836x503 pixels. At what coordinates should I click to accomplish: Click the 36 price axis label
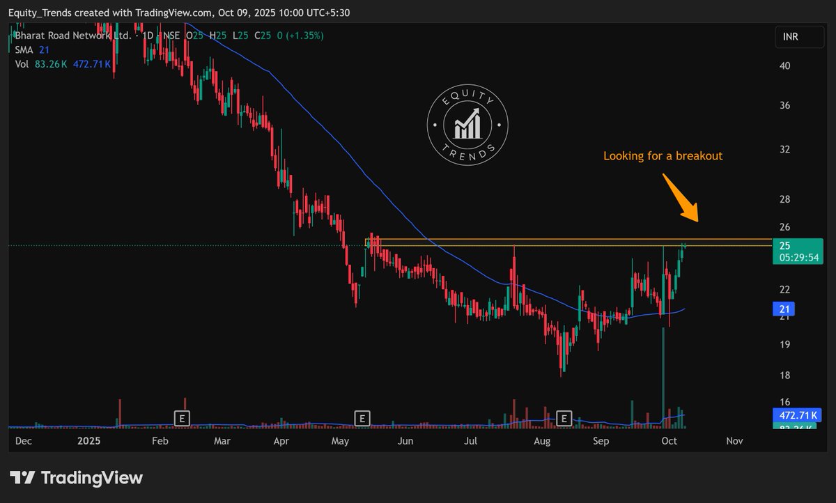(x=784, y=106)
